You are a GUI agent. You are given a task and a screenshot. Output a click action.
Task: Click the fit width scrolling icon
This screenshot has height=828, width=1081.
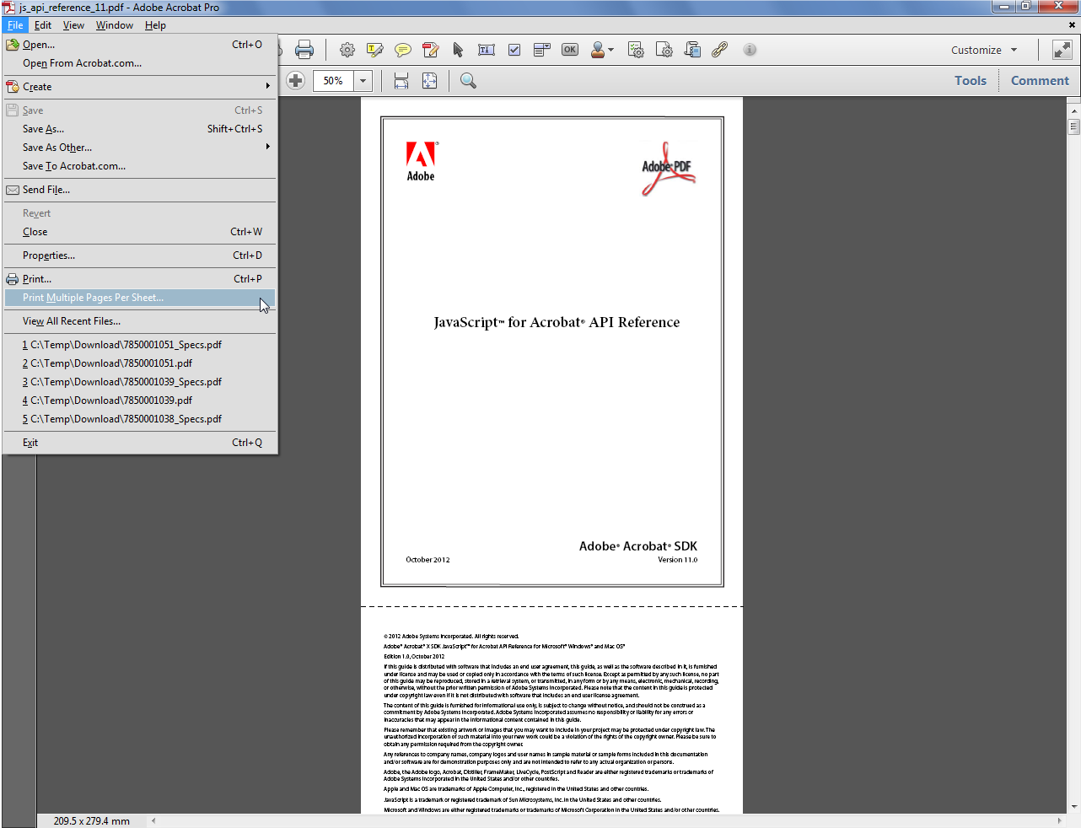click(401, 81)
